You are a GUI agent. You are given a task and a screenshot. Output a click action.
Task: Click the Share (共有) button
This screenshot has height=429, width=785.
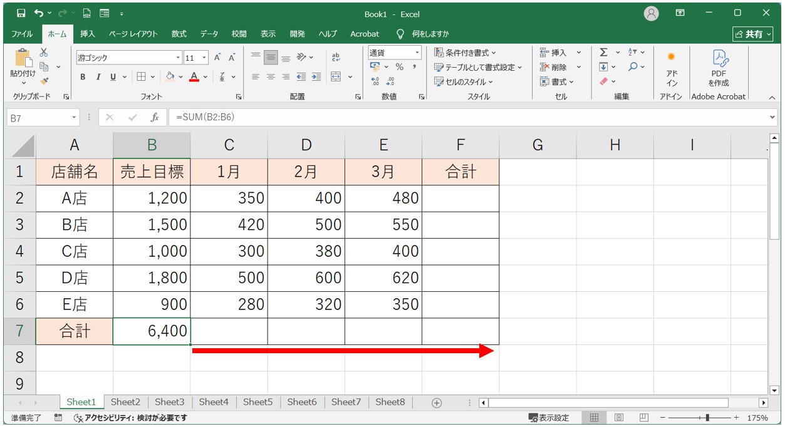[752, 34]
